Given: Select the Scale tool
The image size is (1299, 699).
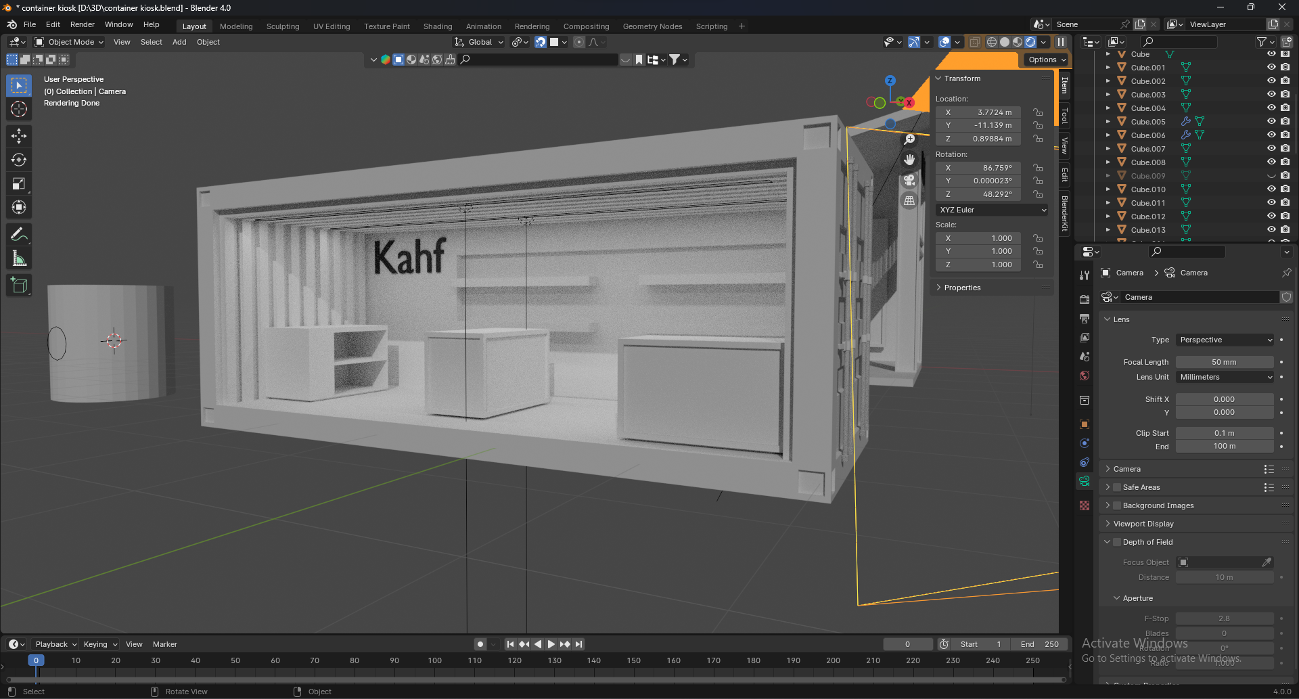Looking at the screenshot, I should coord(19,183).
